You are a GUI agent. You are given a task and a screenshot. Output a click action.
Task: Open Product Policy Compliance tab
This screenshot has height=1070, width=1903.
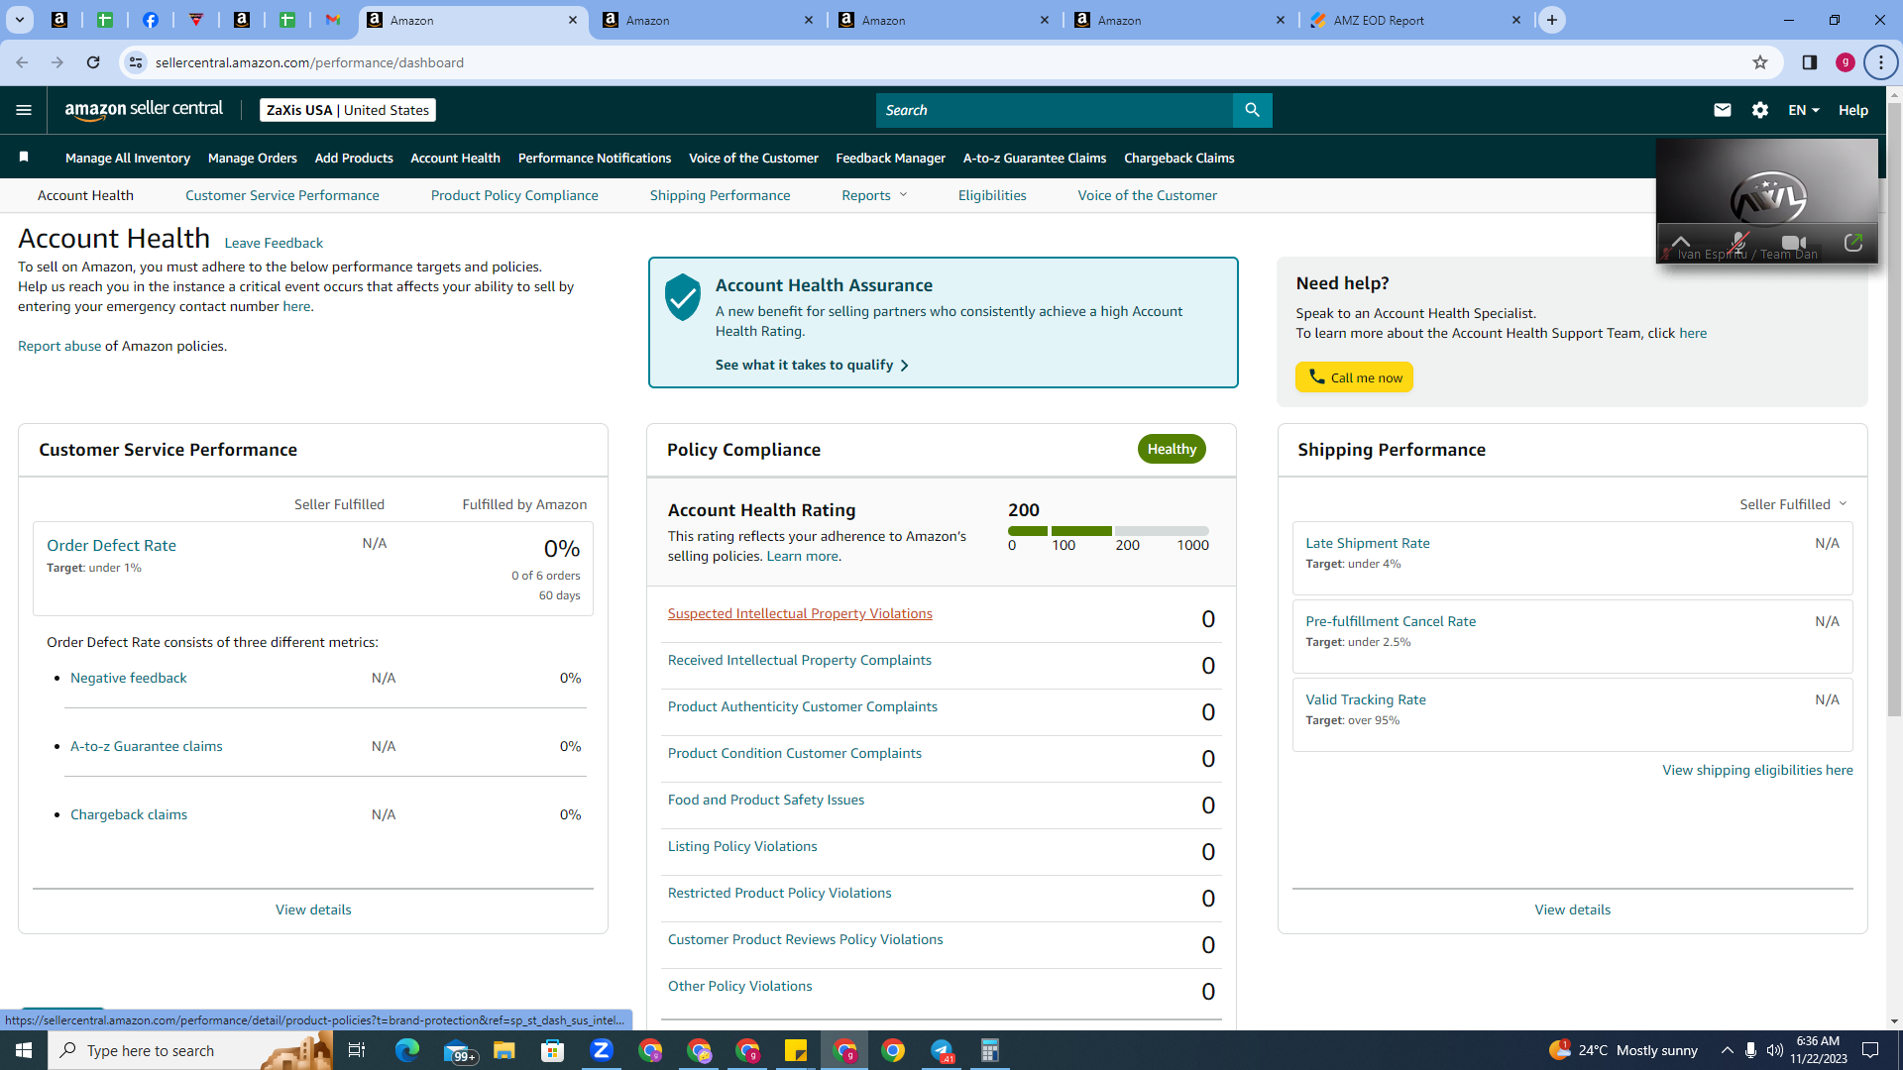(514, 195)
